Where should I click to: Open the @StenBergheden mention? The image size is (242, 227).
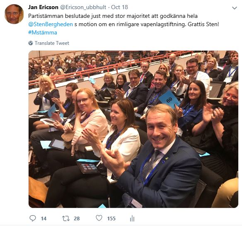click(x=51, y=24)
